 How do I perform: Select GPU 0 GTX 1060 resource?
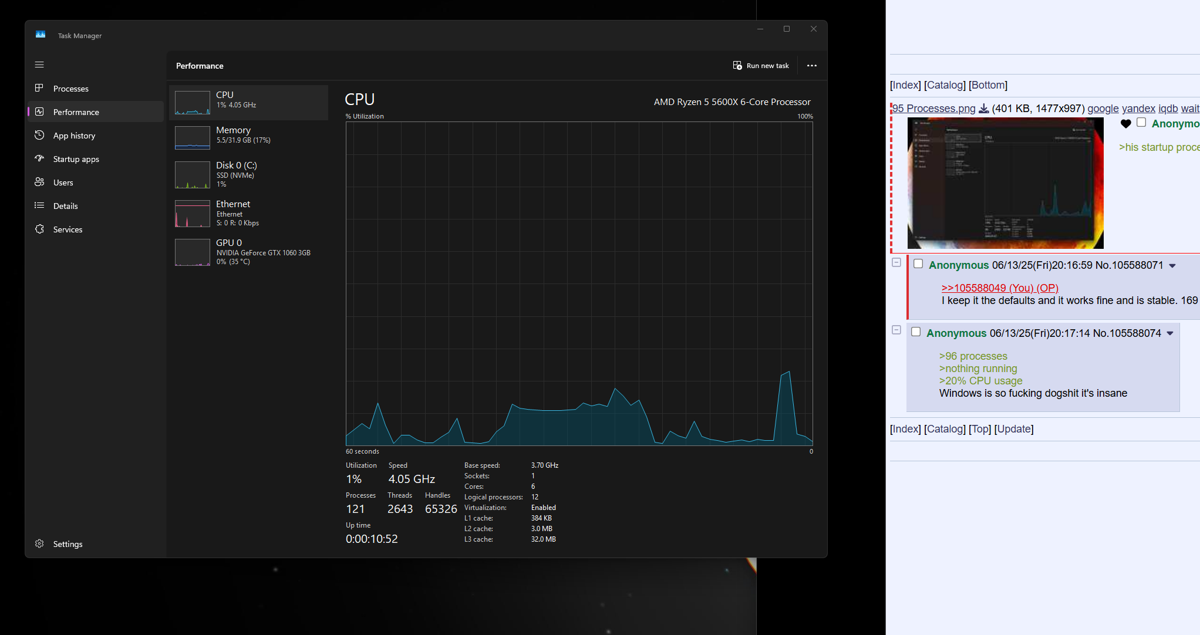coord(248,252)
